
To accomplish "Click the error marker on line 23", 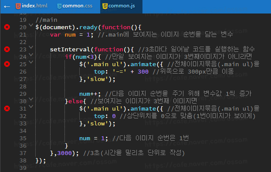I will pyautogui.click(x=7, y=49).
